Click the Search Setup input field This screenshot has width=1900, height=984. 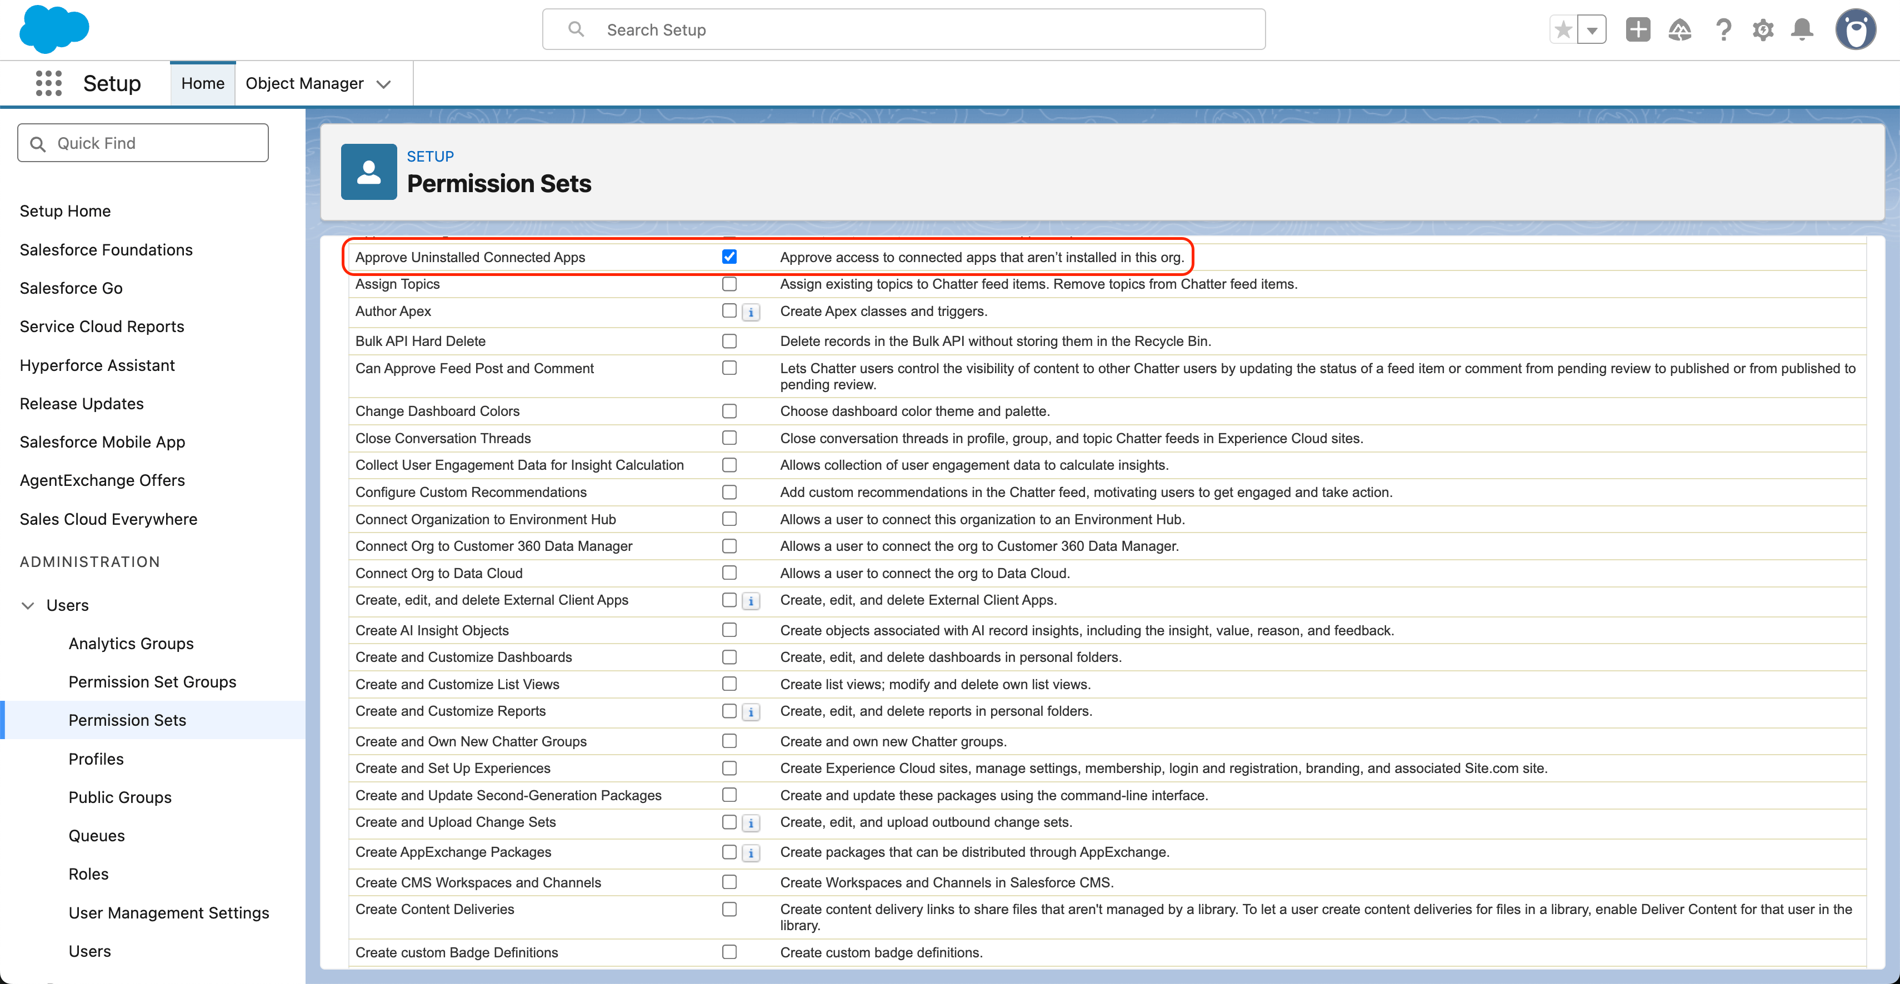[903, 29]
